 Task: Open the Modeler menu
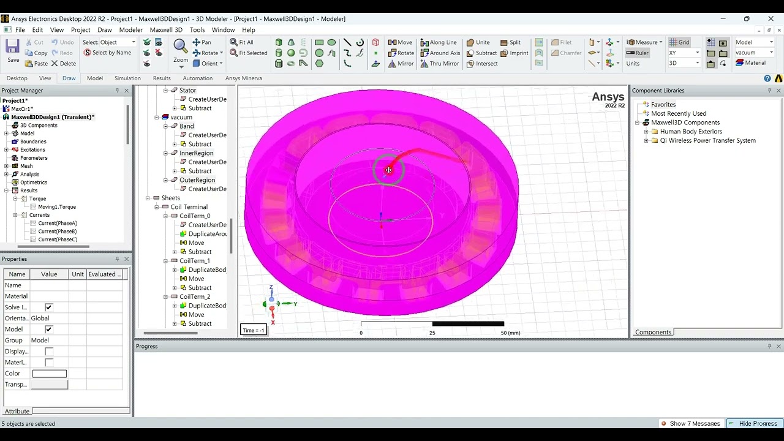point(130,29)
